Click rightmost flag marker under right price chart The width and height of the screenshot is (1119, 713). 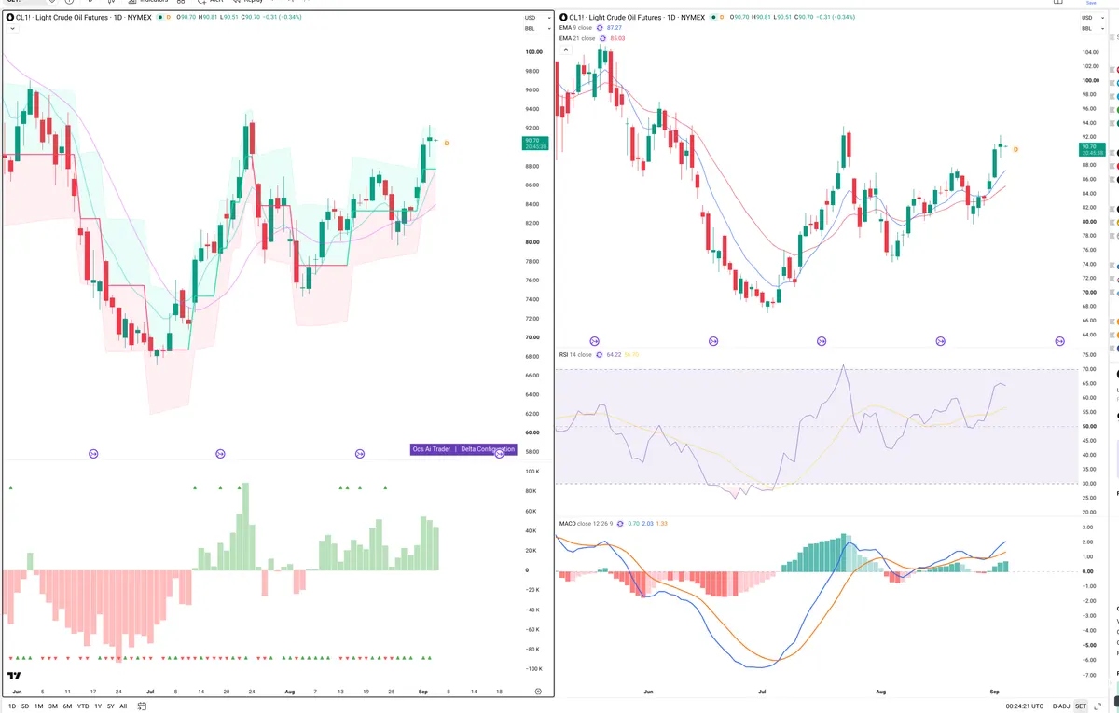(1060, 341)
